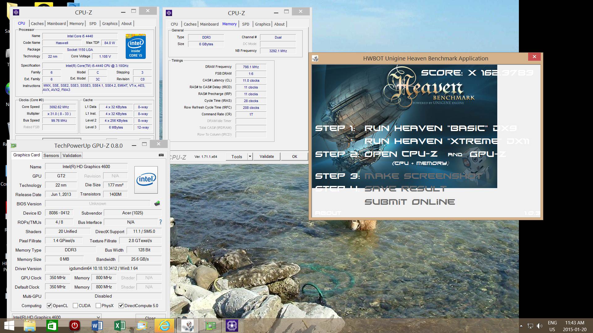Viewport: 593px width, 333px height.
Task: Click About in HWBOT window
Action: pyautogui.click(x=328, y=213)
